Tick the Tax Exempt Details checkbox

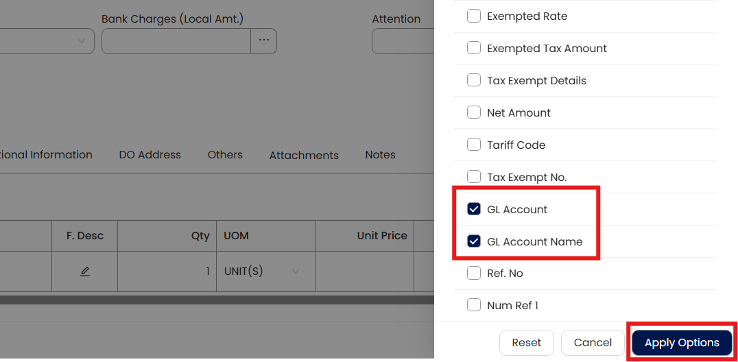(474, 80)
